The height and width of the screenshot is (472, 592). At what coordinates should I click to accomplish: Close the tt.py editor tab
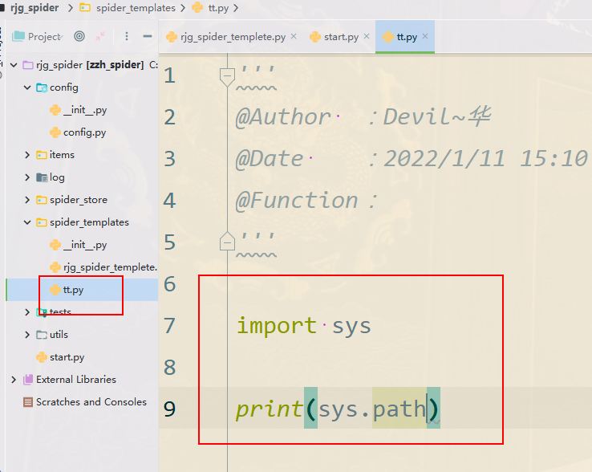[x=425, y=37]
